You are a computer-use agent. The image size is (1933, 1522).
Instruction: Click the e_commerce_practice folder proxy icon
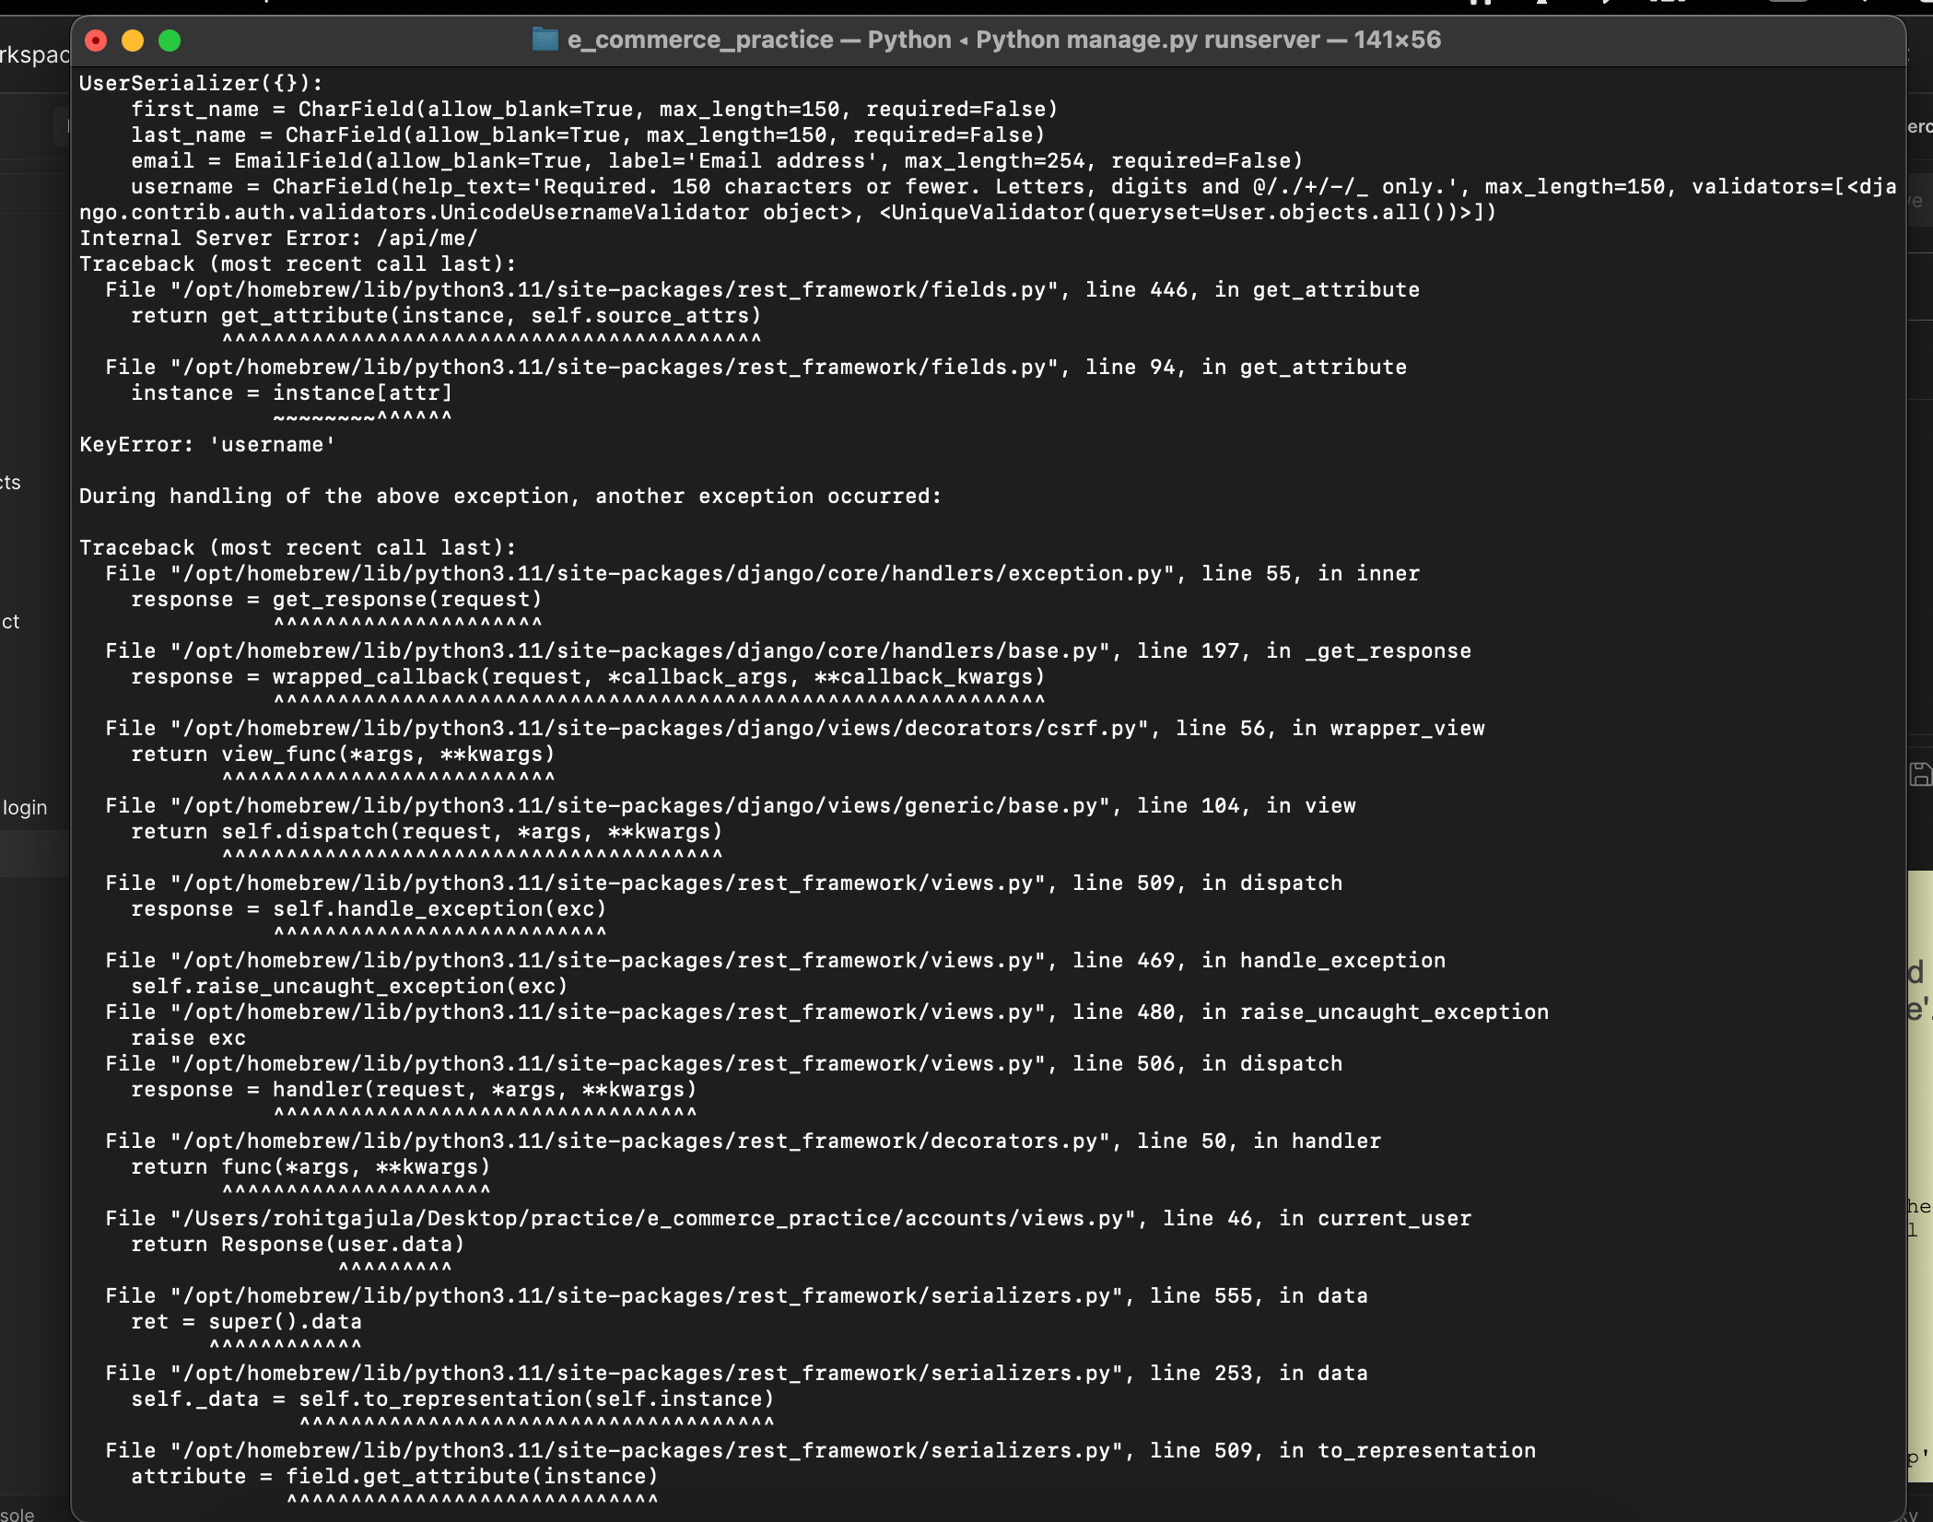click(x=545, y=40)
